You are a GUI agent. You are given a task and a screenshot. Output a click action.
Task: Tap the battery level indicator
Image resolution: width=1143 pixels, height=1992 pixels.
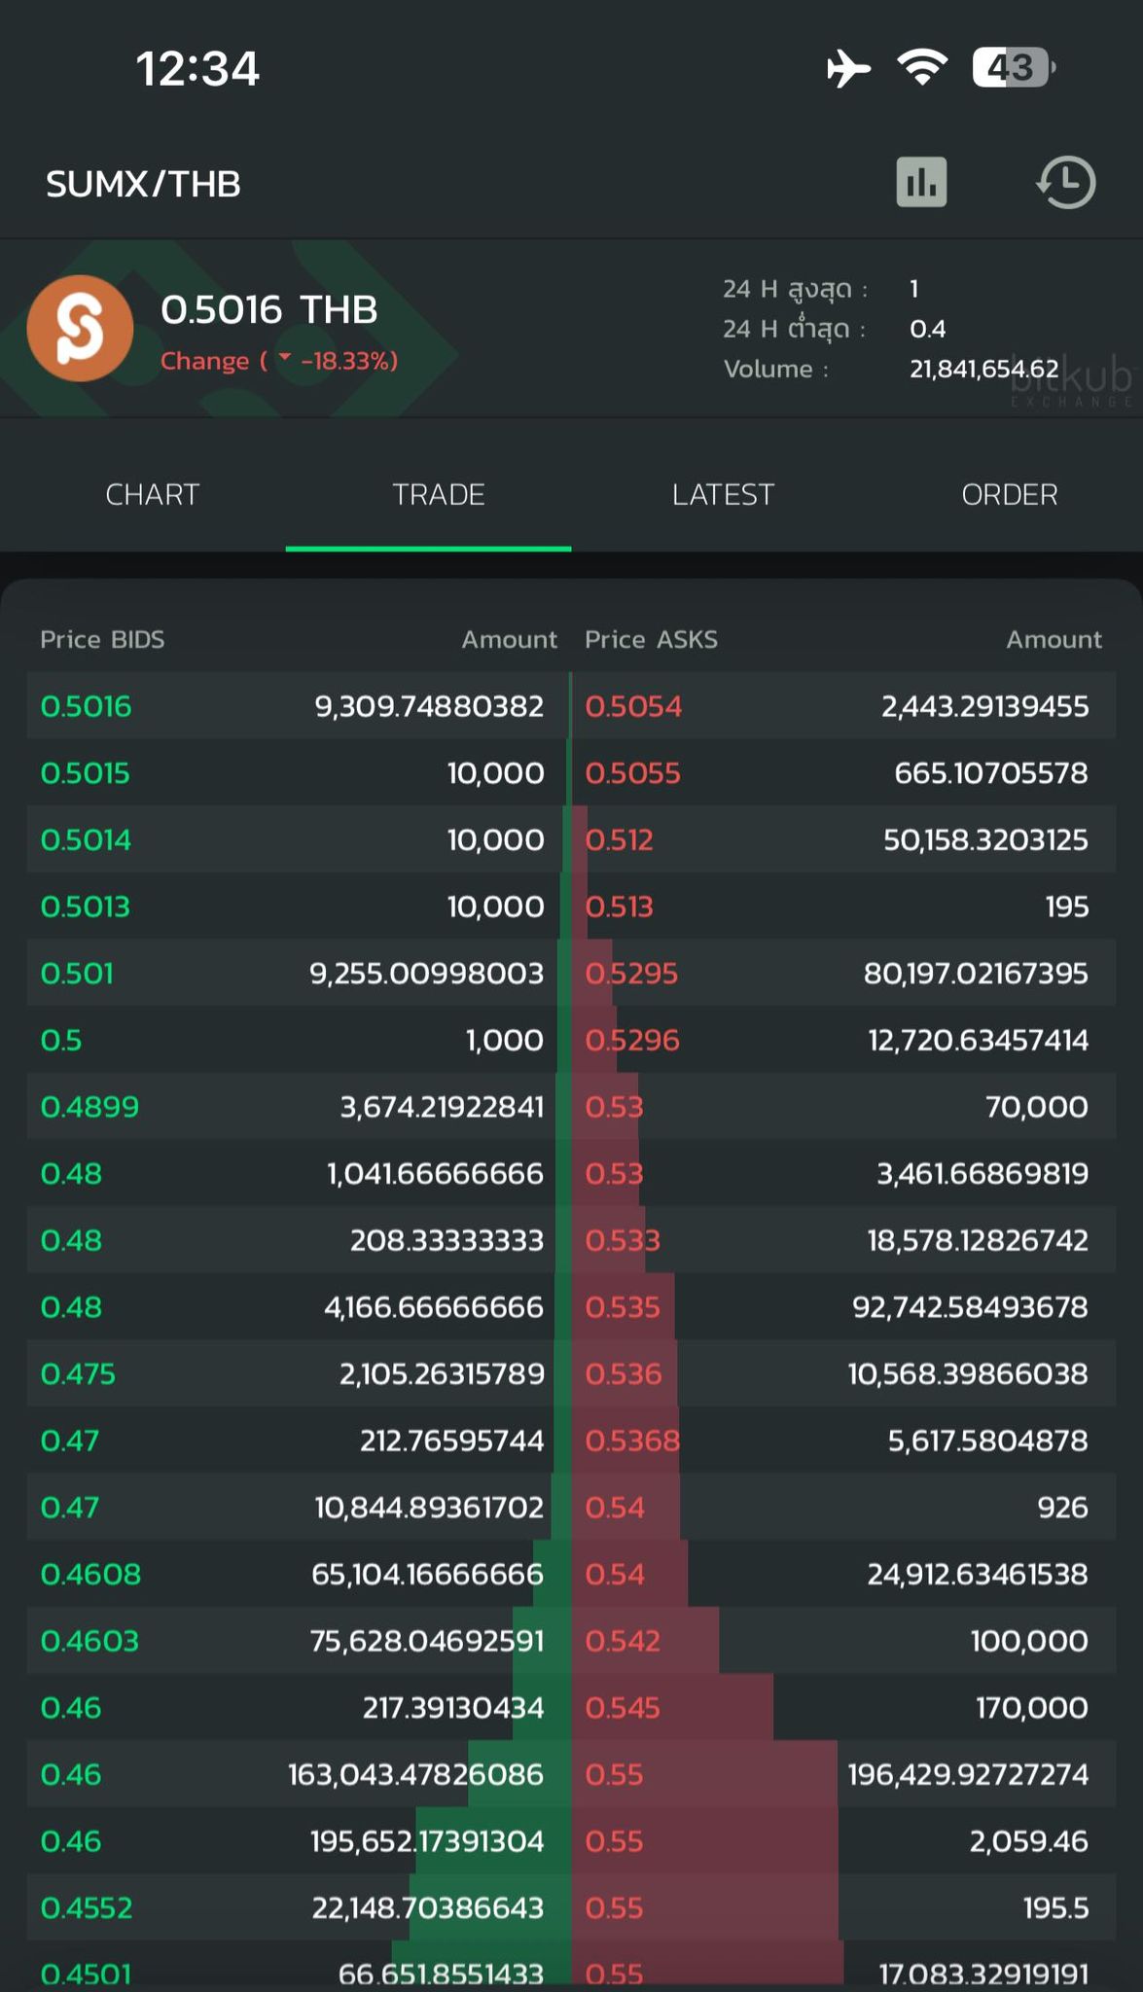(x=1014, y=67)
